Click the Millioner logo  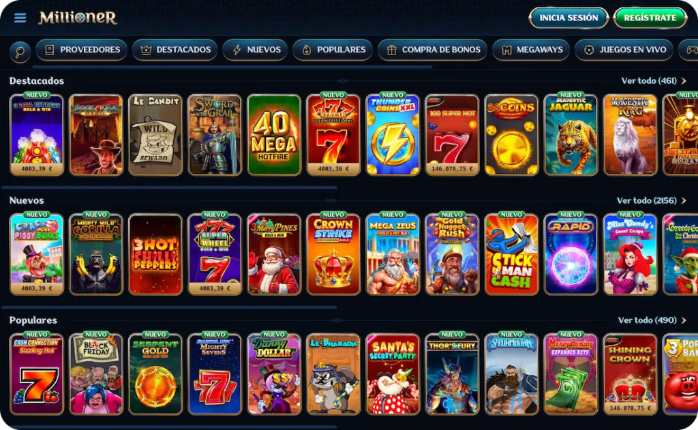[78, 18]
